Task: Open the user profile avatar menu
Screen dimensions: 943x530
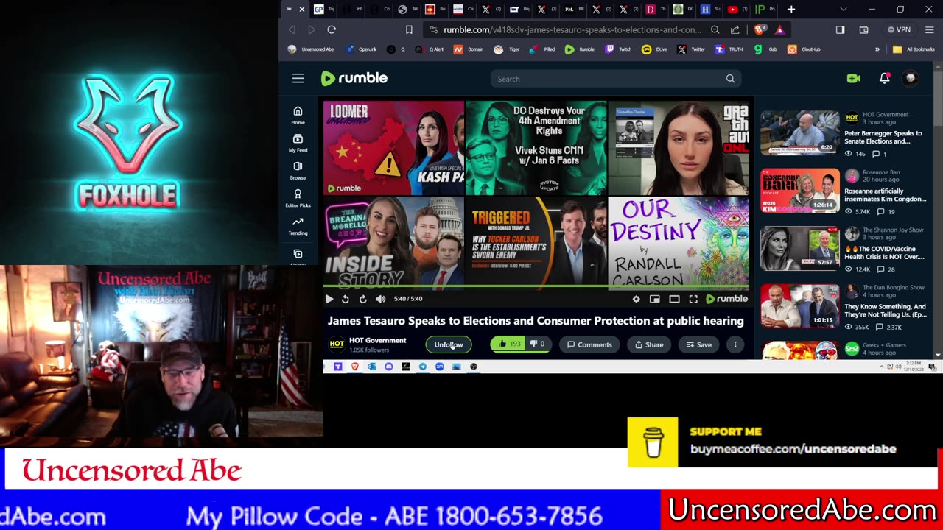Action: pyautogui.click(x=911, y=78)
